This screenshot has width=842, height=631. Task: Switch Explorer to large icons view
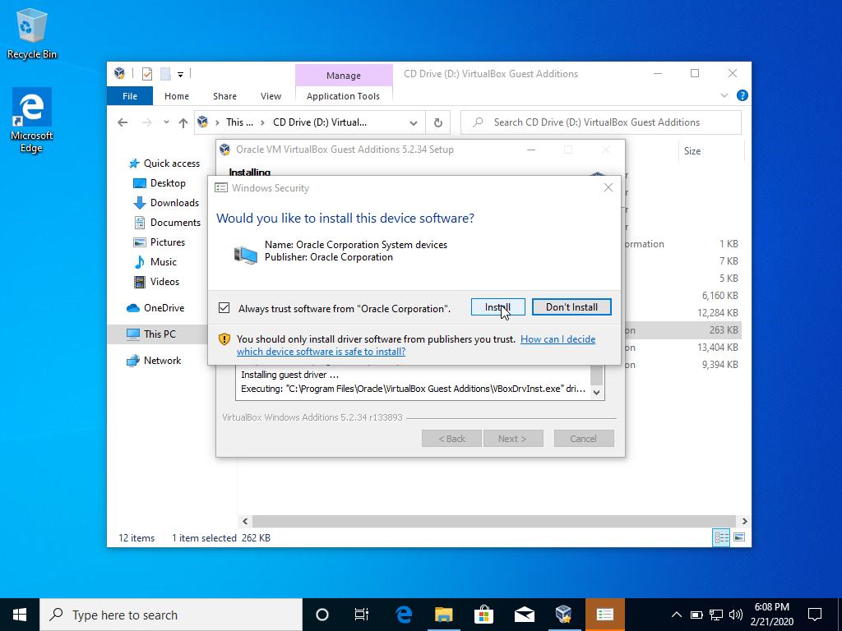tap(739, 537)
